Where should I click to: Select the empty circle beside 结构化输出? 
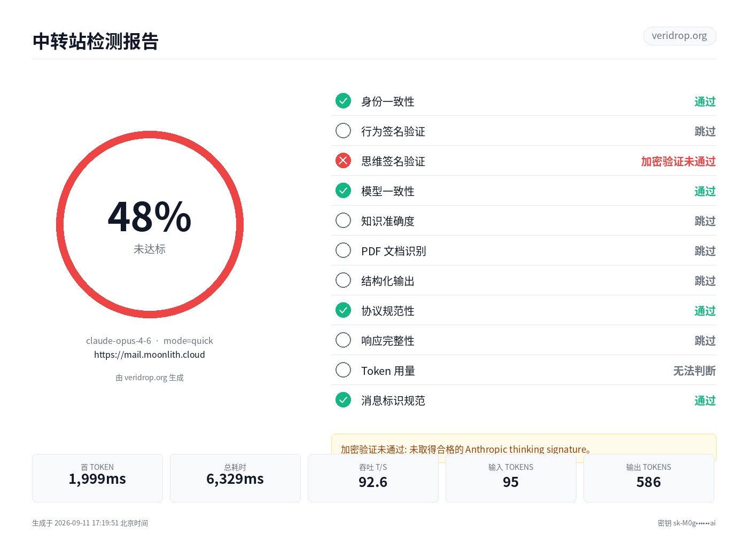pos(343,280)
